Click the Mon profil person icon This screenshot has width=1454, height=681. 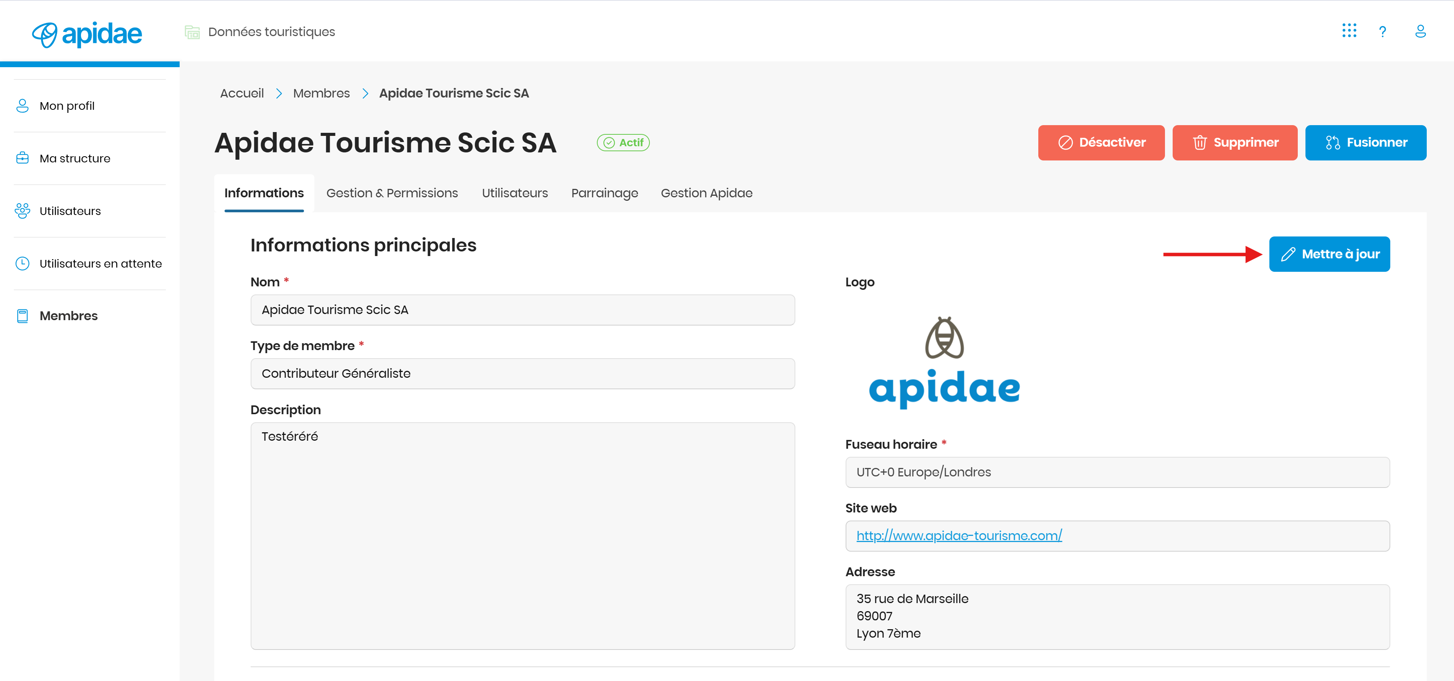[x=23, y=106]
